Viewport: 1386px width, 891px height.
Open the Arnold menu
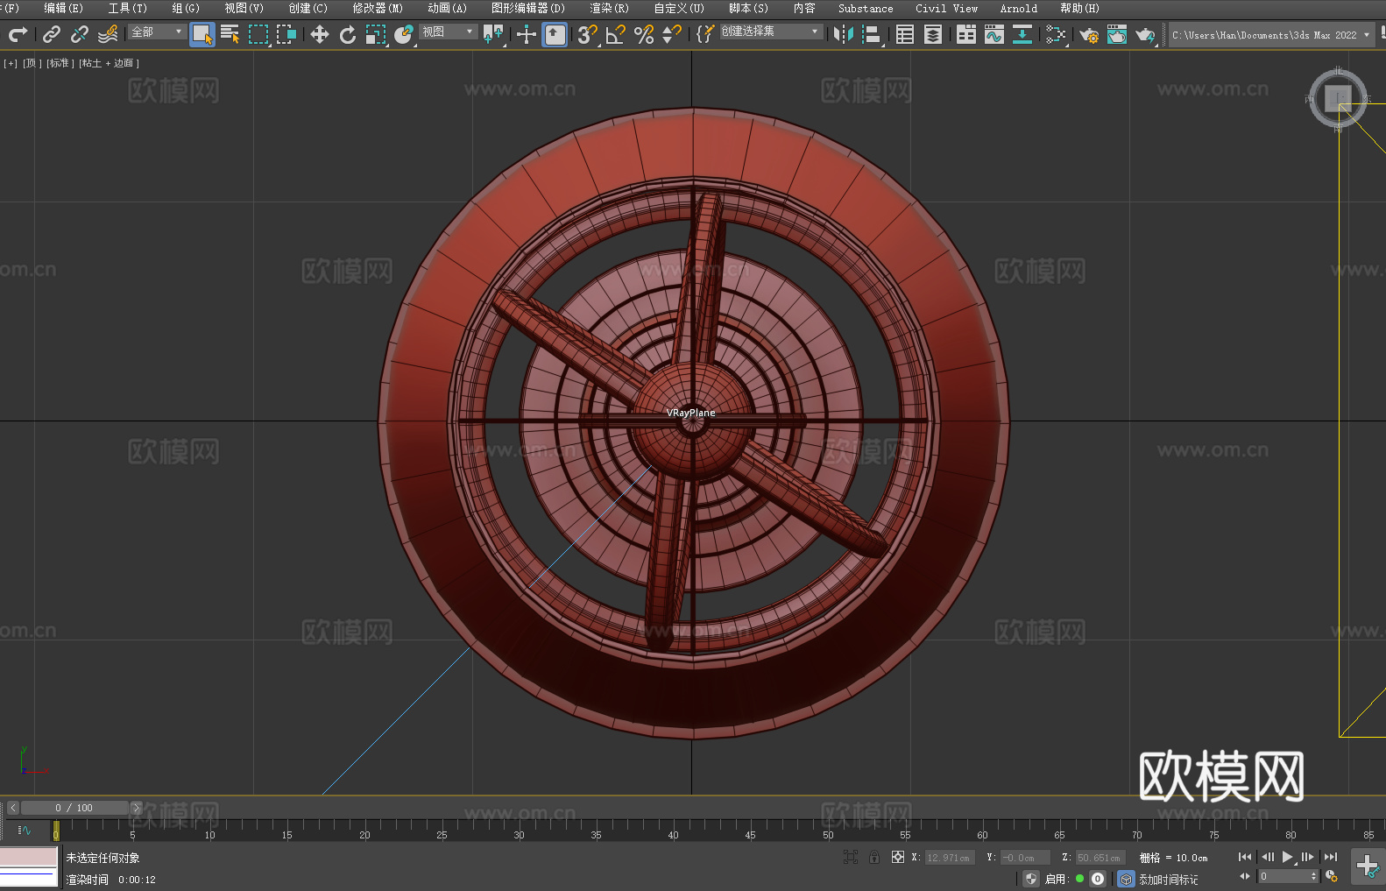(x=1018, y=8)
